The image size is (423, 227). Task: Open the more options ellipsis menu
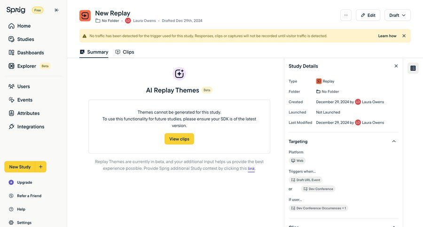point(346,15)
